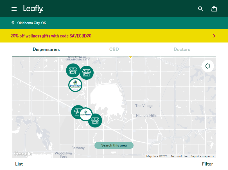Switch to the CBD tab
The height and width of the screenshot is (170, 228).
114,49
